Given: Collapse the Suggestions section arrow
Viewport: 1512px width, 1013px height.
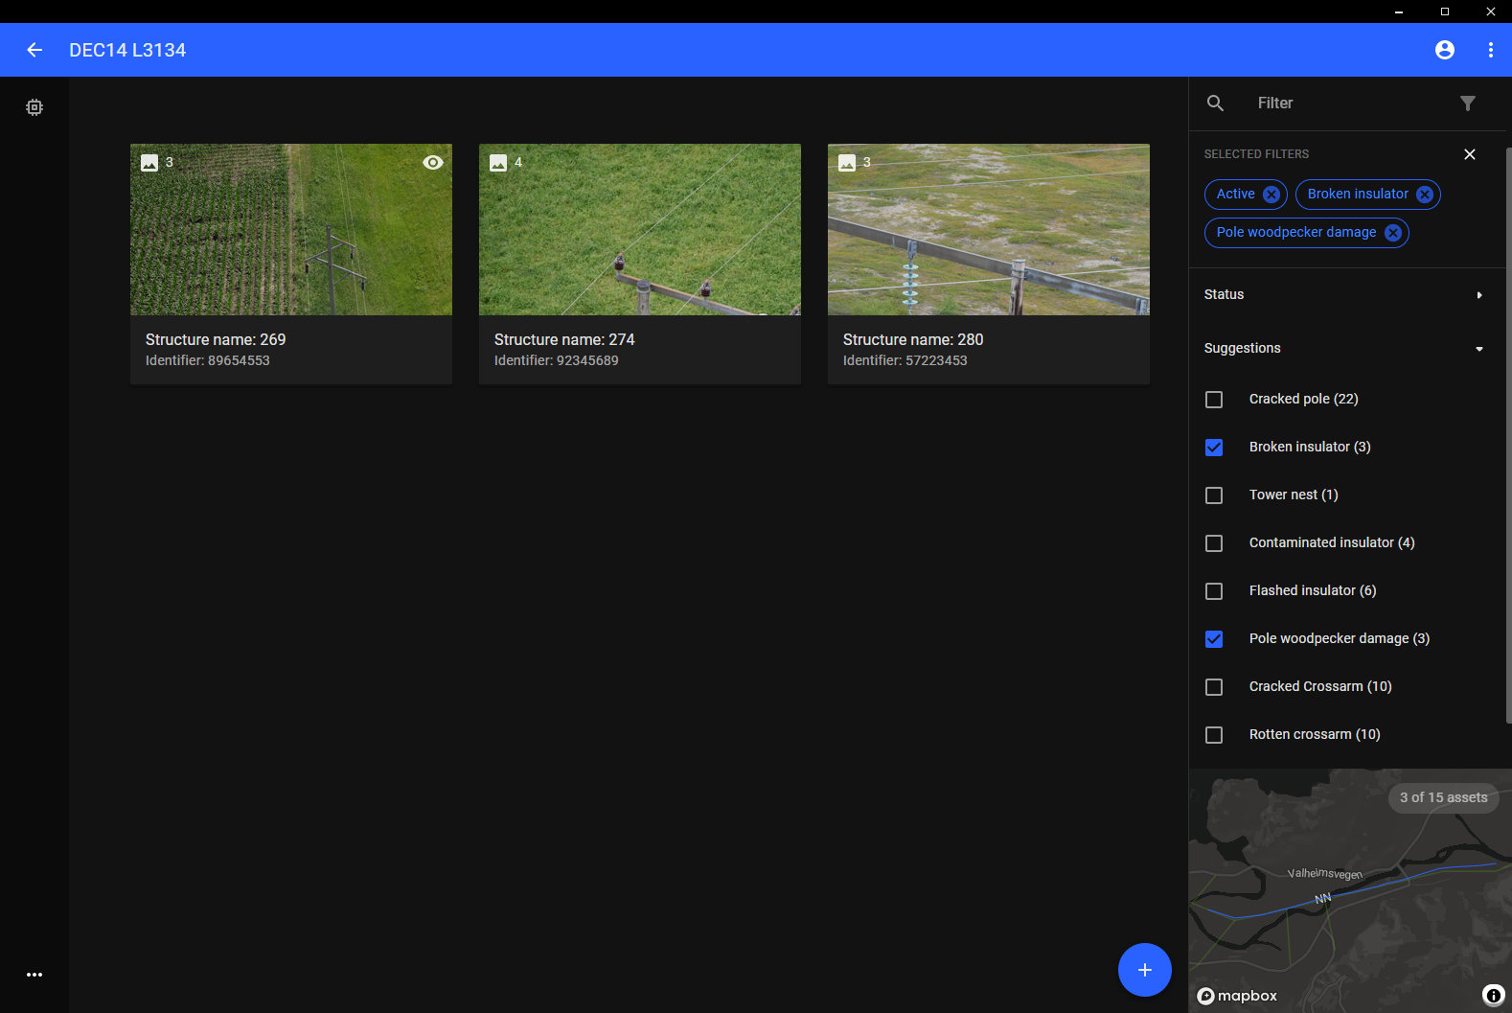Looking at the screenshot, I should (1479, 349).
